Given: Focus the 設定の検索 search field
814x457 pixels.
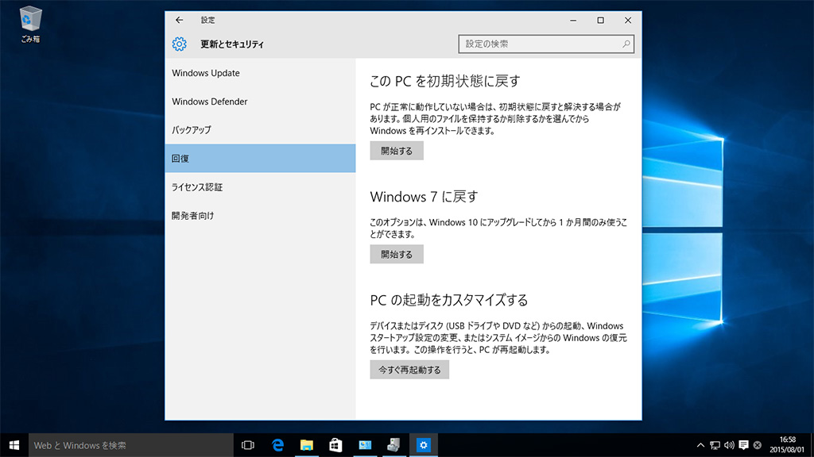Looking at the screenshot, I should (546, 44).
